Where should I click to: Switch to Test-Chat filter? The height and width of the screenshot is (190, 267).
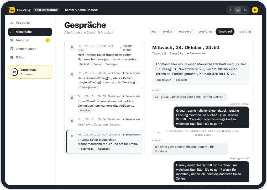244,32
